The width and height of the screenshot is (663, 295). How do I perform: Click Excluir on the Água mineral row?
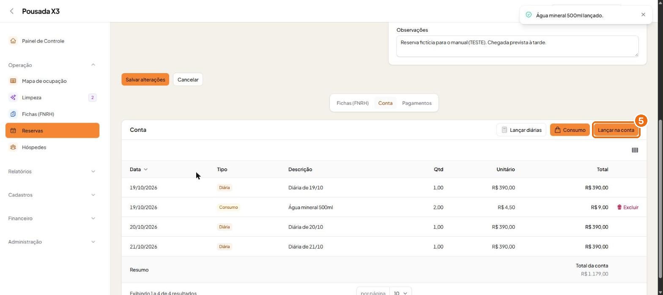(627, 207)
